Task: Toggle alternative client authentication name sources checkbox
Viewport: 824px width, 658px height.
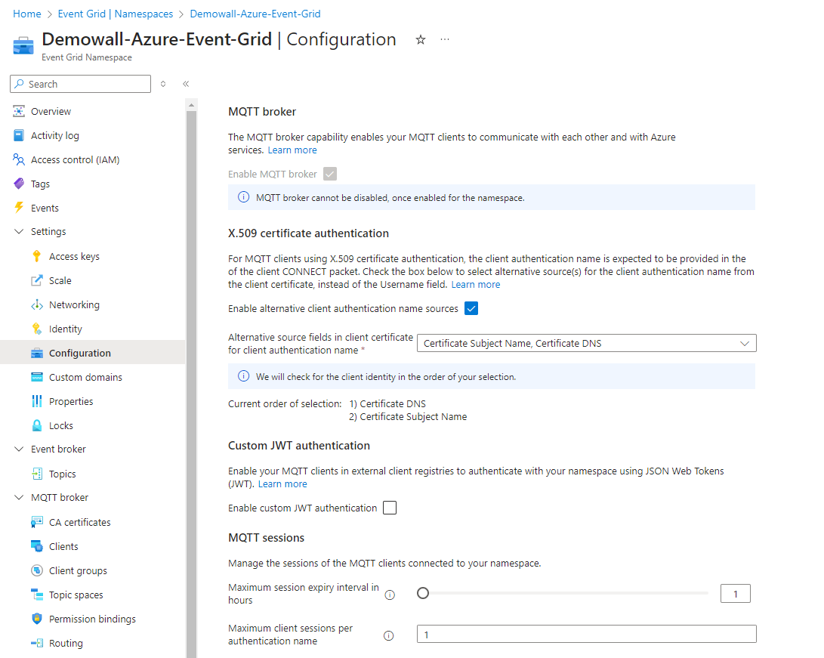Action: click(x=471, y=308)
